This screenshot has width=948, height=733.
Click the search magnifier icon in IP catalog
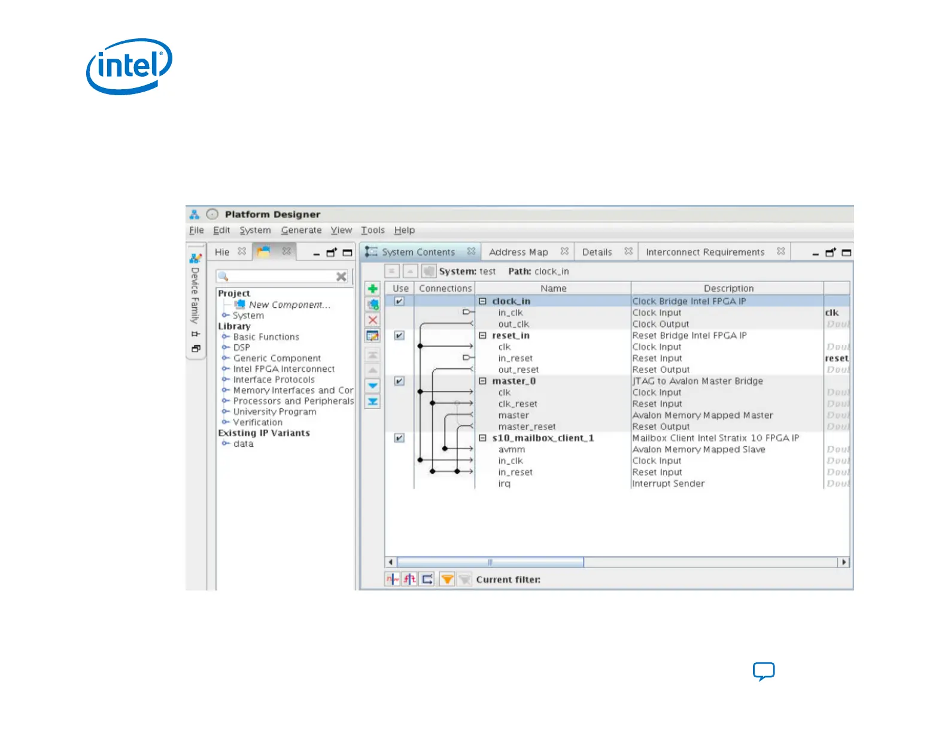(x=223, y=276)
